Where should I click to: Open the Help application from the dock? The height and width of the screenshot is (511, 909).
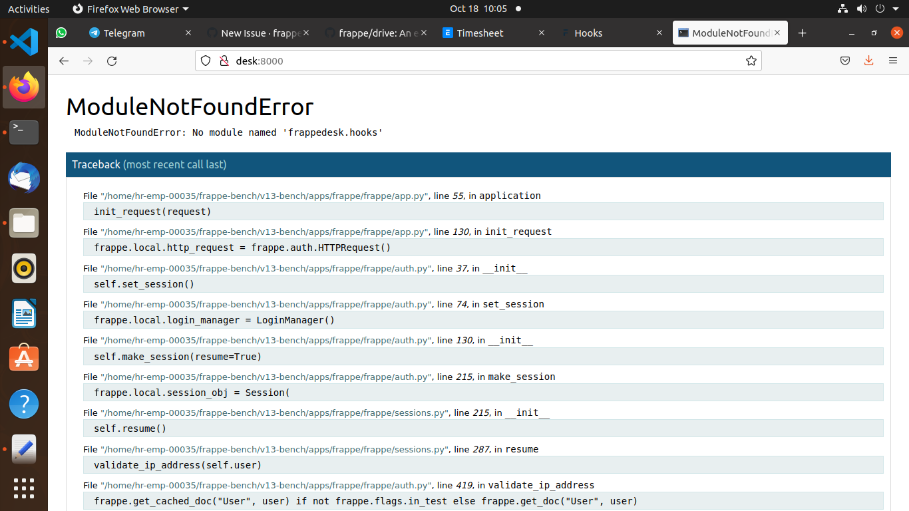(23, 404)
